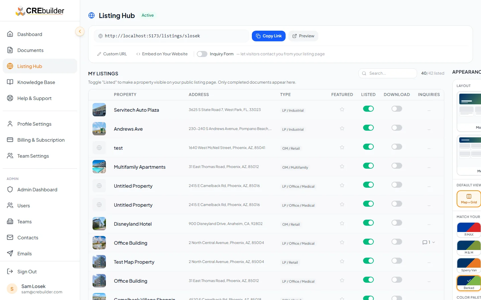Select the Teams admin icon

pos(10,221)
